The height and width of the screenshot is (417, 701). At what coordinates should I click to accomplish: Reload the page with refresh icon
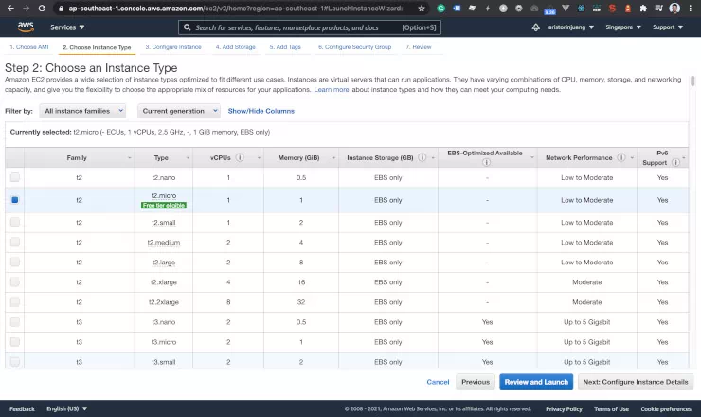coord(42,8)
